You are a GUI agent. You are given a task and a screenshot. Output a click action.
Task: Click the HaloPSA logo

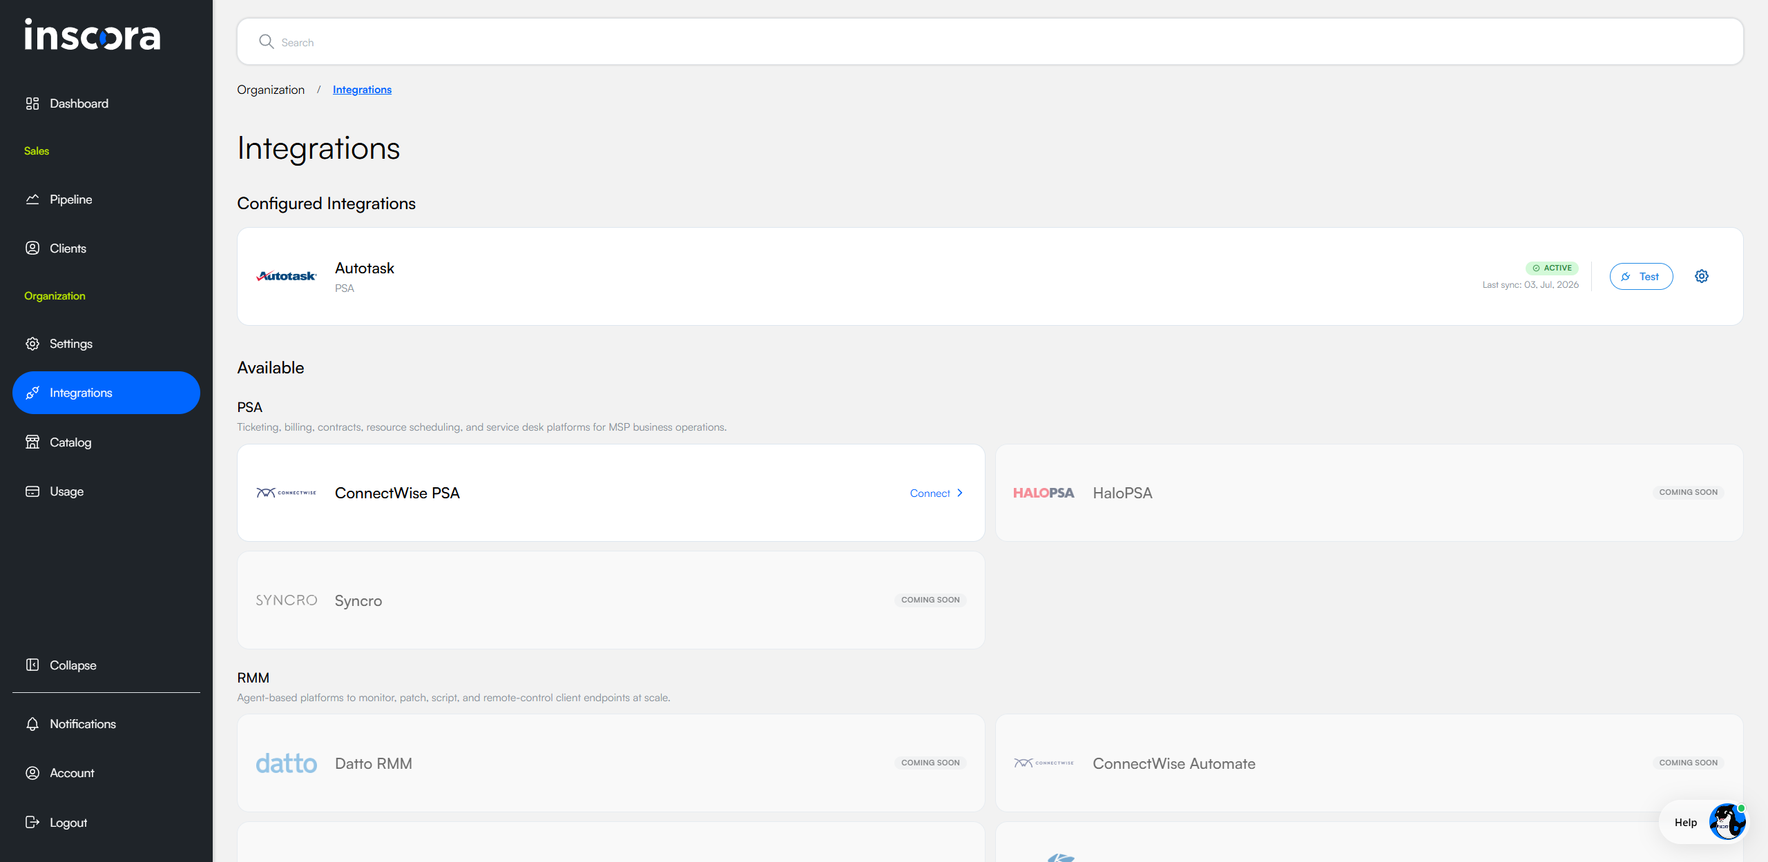tap(1044, 493)
